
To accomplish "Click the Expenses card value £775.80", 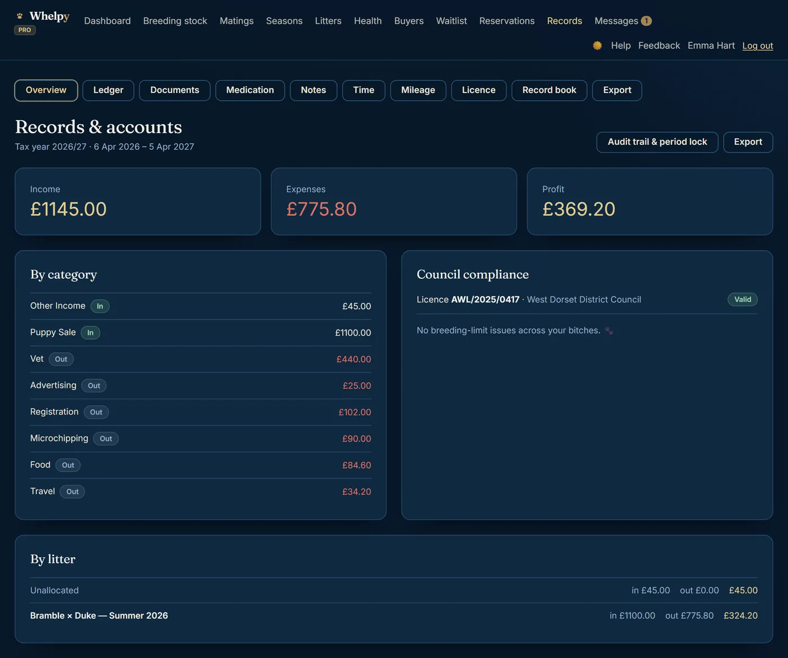I will point(321,209).
